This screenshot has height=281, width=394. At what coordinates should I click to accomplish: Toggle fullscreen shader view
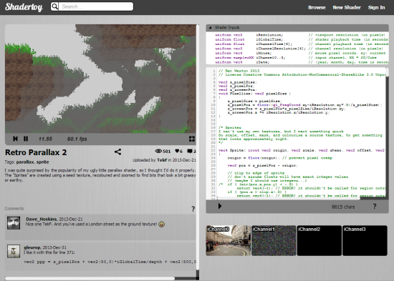(x=192, y=139)
